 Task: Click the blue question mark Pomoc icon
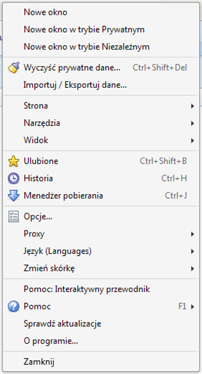point(13,307)
